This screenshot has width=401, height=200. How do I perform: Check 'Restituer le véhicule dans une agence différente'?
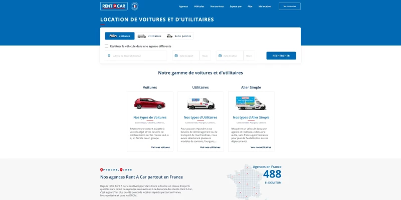click(x=107, y=46)
